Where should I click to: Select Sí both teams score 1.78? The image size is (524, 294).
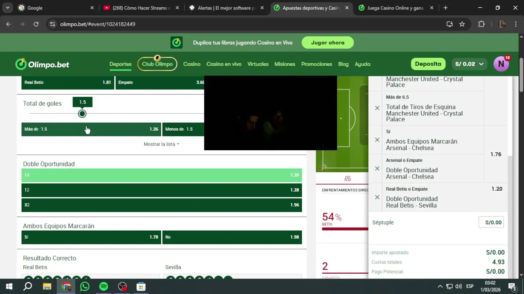coord(91,237)
